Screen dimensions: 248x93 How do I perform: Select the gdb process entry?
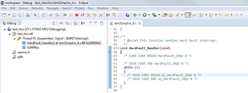coord(17,57)
